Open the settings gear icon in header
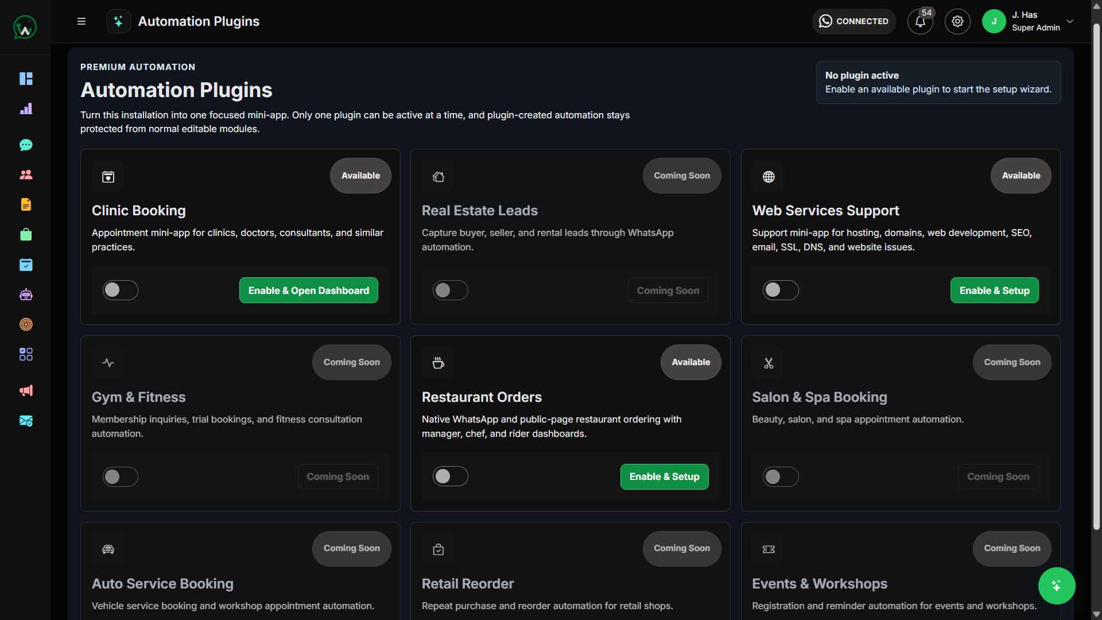The width and height of the screenshot is (1102, 620). point(957,21)
